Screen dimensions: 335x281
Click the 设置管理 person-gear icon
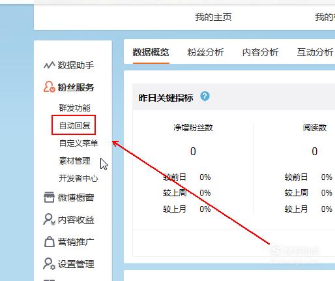point(49,264)
